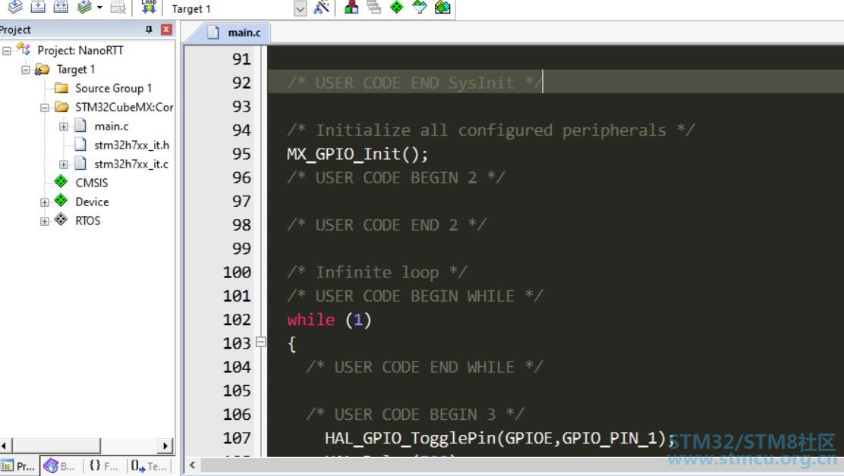The width and height of the screenshot is (844, 476).
Task: Click the Batch Build toolbar icon
Action: (x=84, y=7)
